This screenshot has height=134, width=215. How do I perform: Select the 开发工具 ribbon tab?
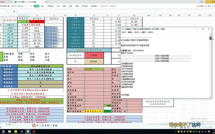84,6
